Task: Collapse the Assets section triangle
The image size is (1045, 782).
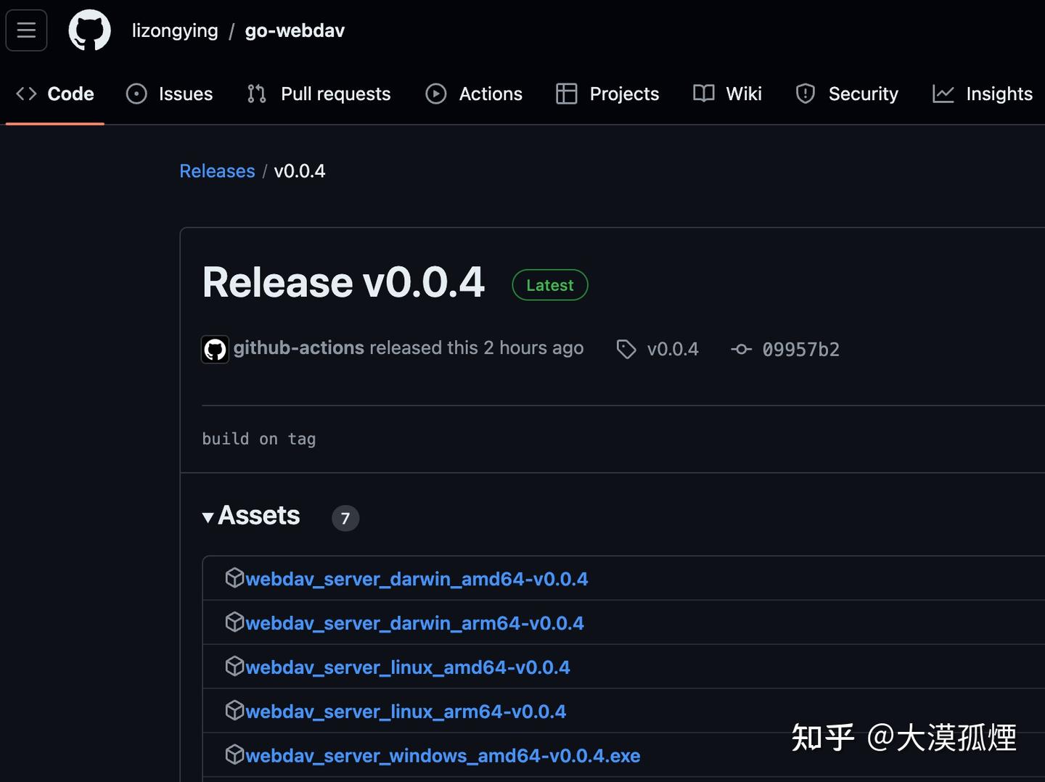Action: (208, 517)
